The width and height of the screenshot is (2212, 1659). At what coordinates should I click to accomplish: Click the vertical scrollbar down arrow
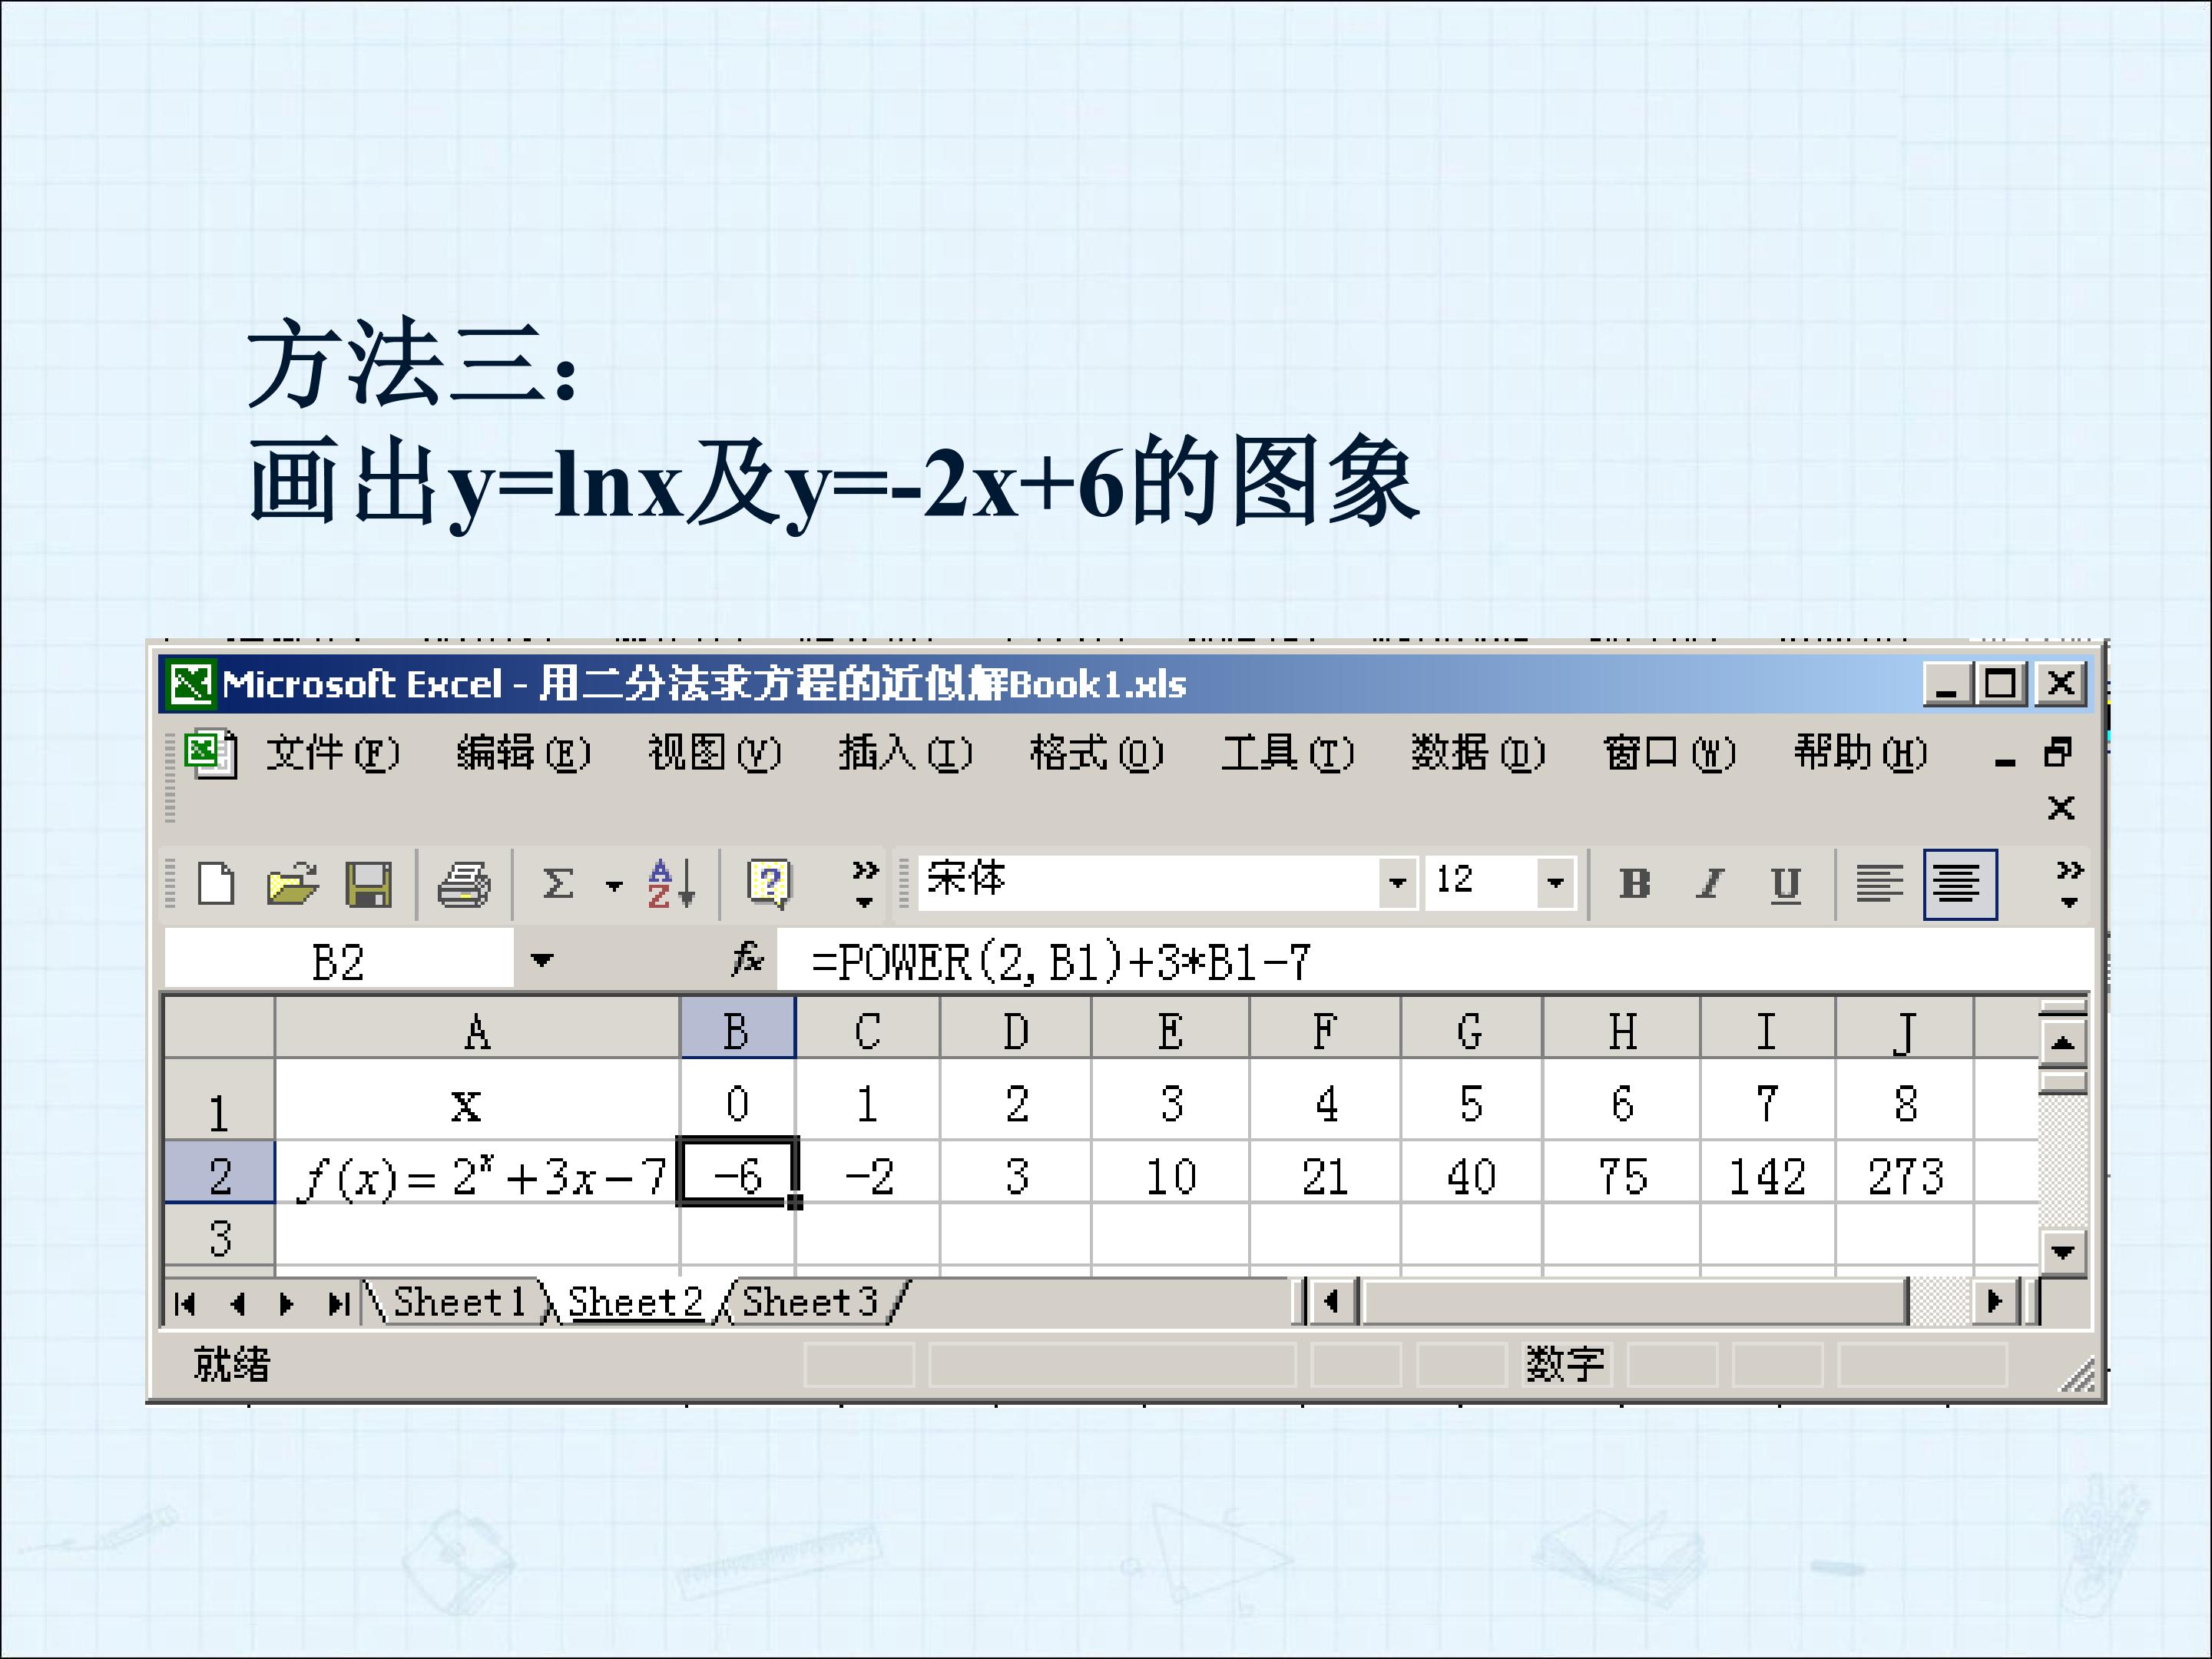(x=2062, y=1251)
